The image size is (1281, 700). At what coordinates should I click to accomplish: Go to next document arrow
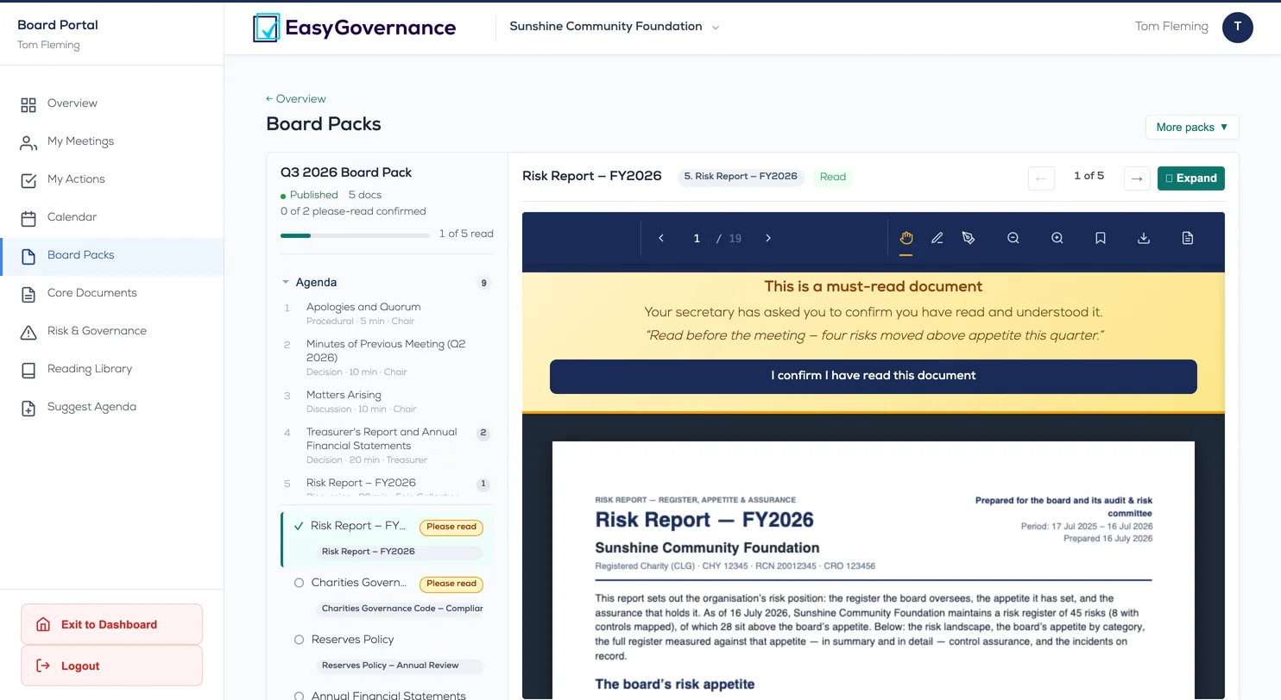click(1137, 178)
